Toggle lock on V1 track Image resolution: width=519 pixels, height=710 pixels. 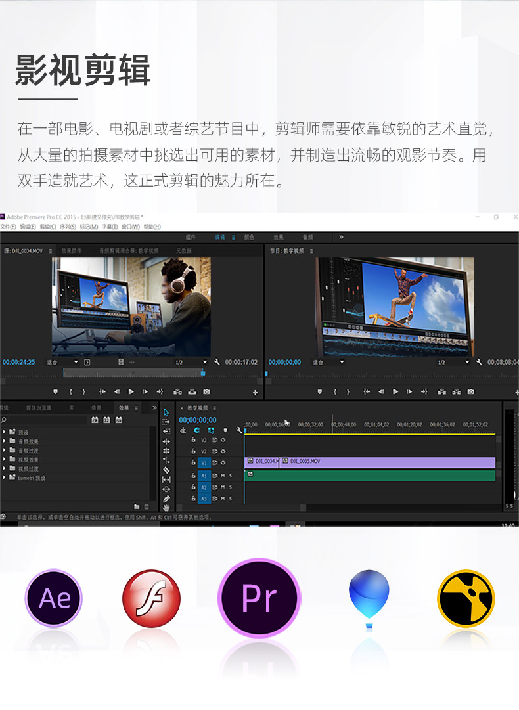click(x=193, y=463)
